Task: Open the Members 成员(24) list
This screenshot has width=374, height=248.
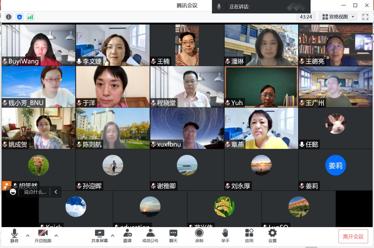Action: click(x=150, y=236)
